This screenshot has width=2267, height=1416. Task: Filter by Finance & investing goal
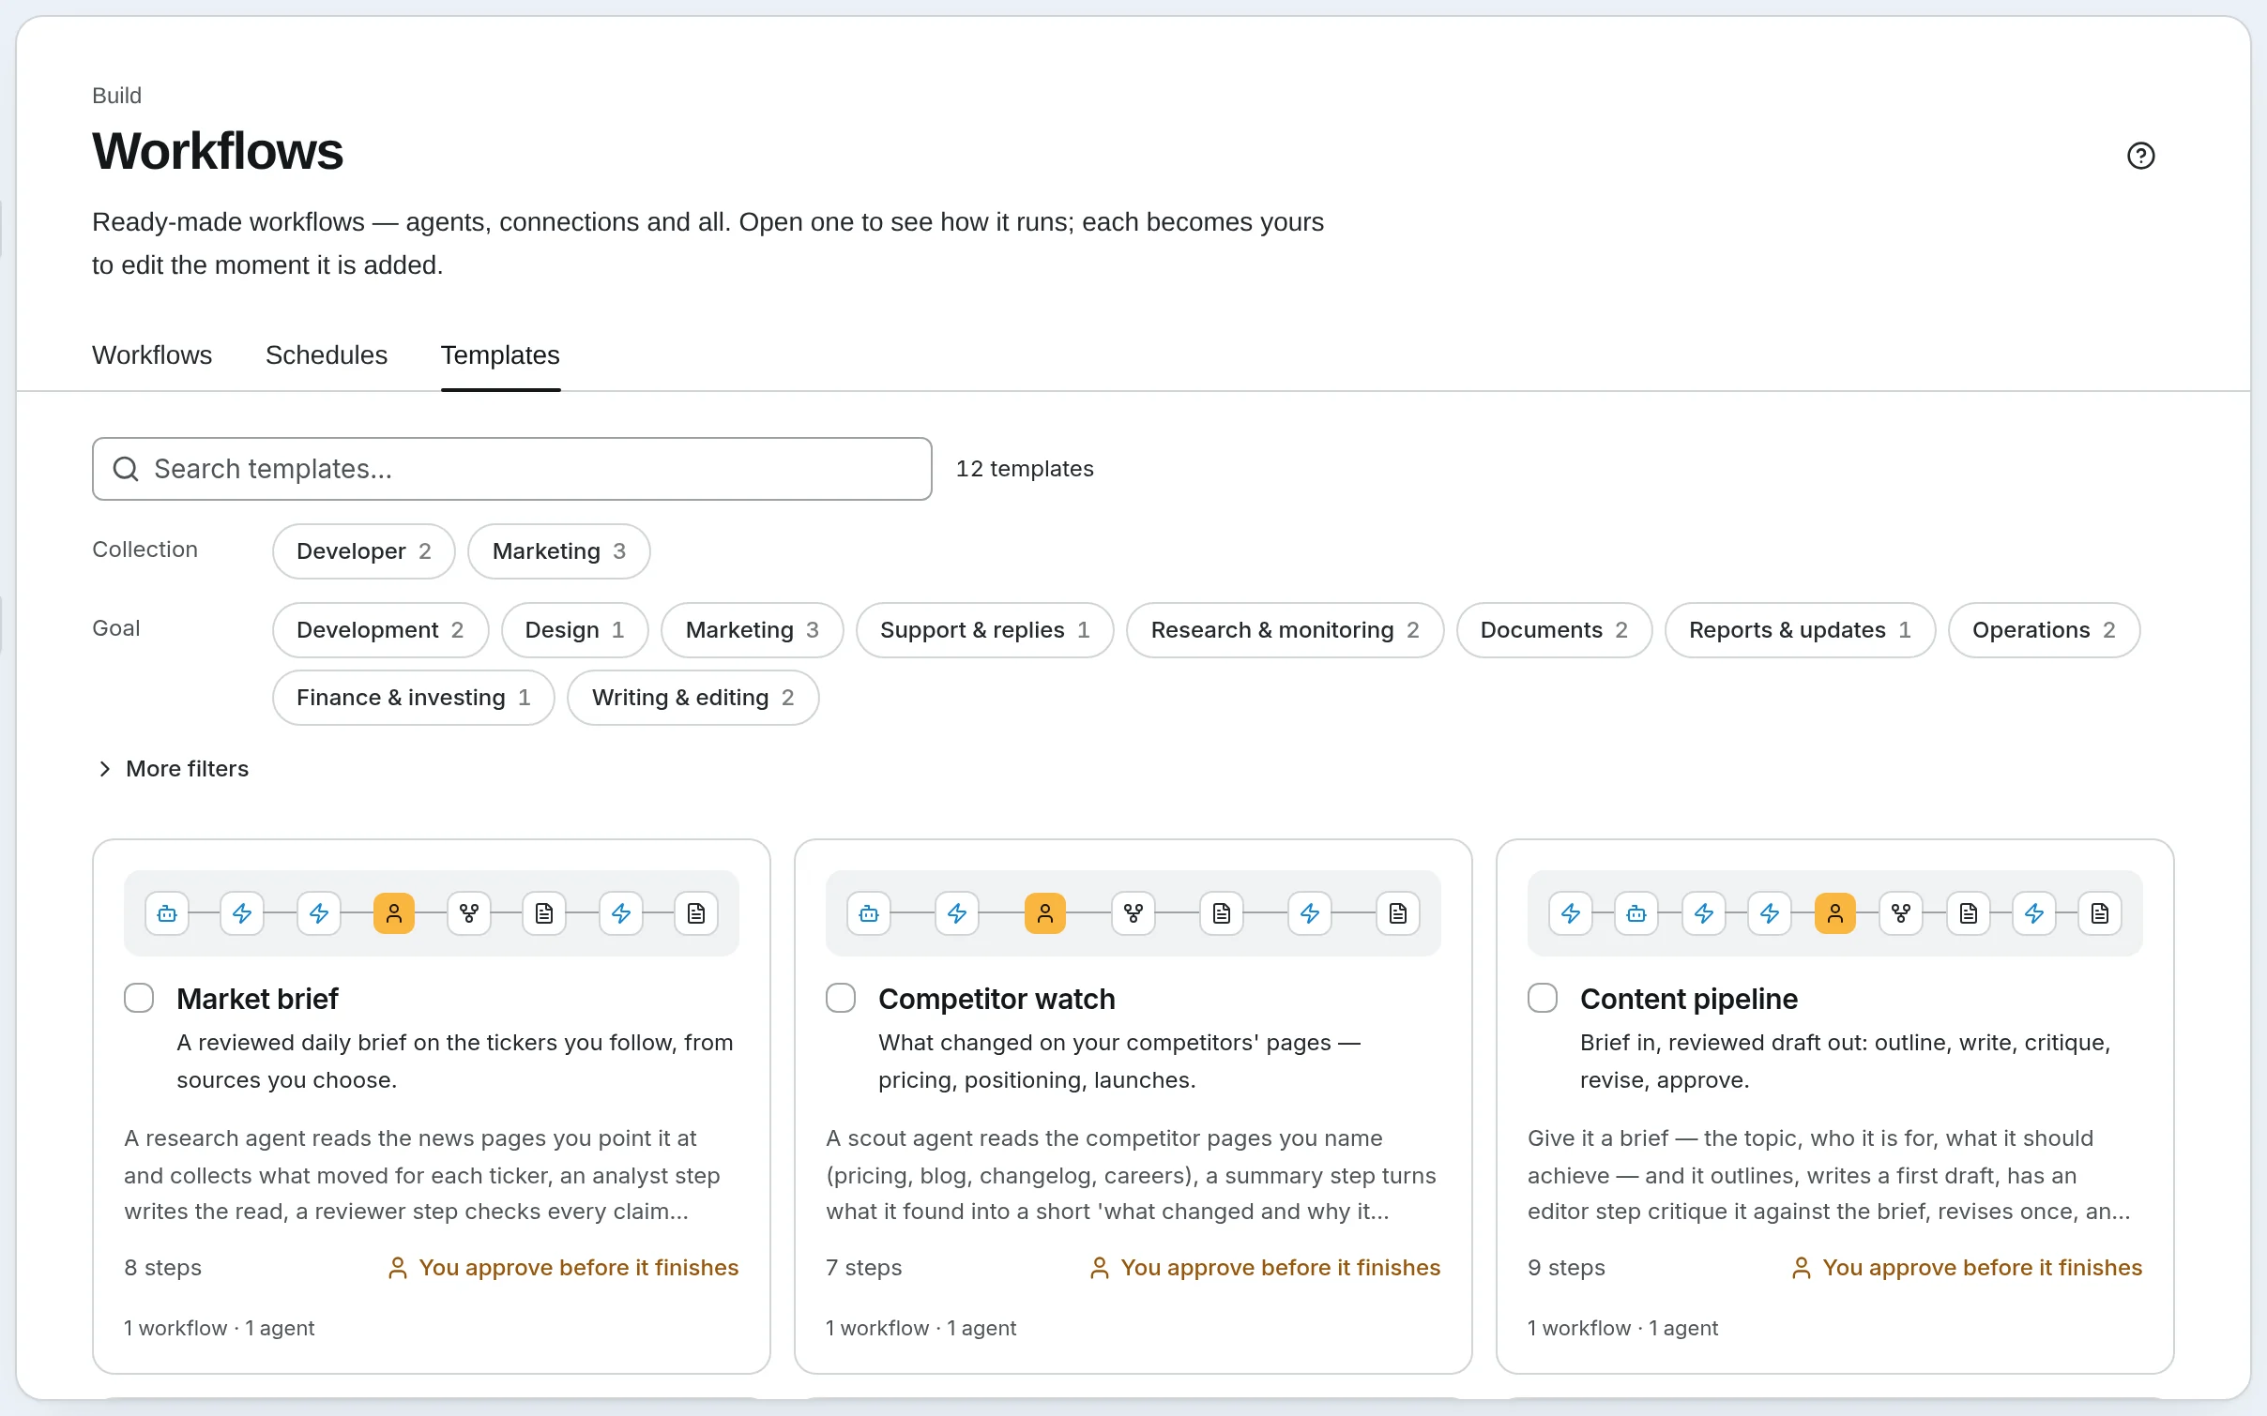[x=414, y=698]
